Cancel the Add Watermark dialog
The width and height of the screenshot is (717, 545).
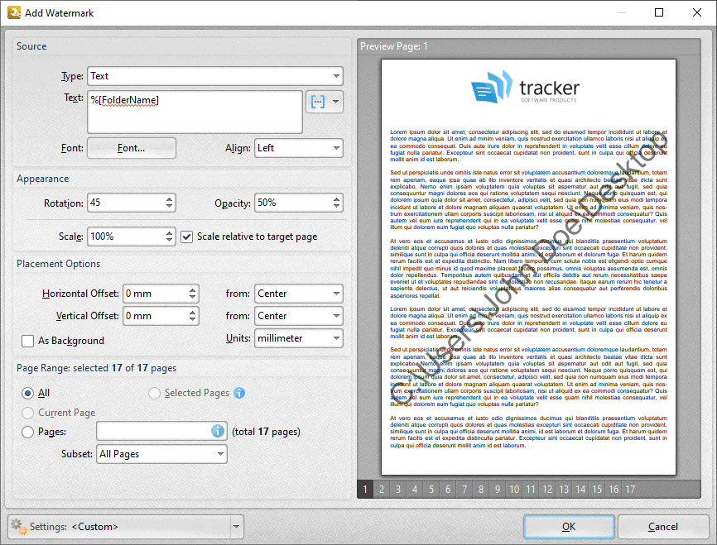pyautogui.click(x=663, y=527)
